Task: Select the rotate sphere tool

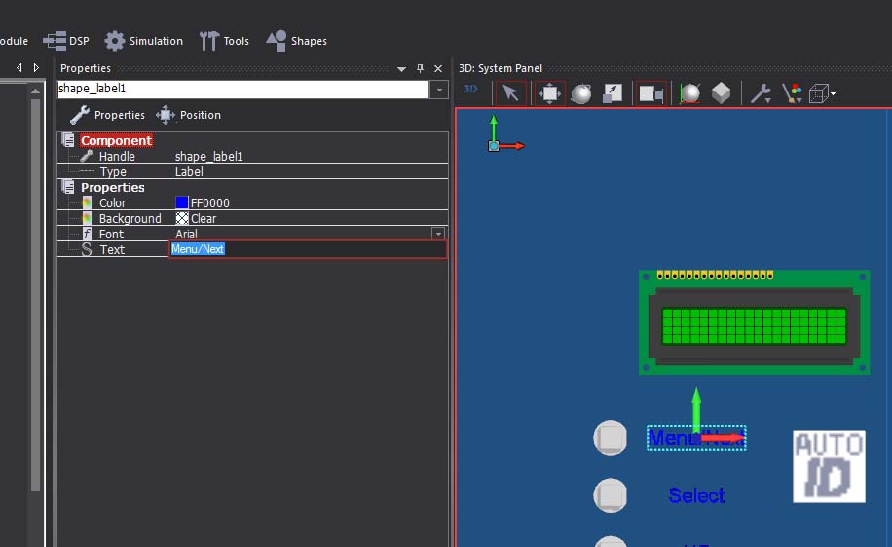Action: (580, 93)
